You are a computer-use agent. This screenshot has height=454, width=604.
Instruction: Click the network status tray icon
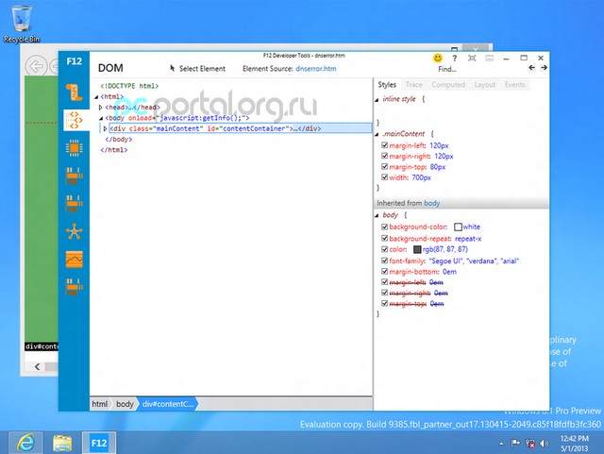click(530, 444)
